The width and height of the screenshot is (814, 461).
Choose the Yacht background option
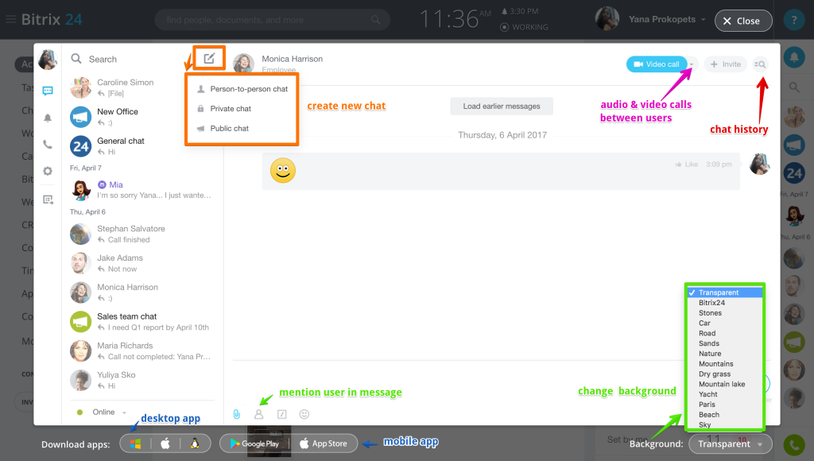coord(725,394)
